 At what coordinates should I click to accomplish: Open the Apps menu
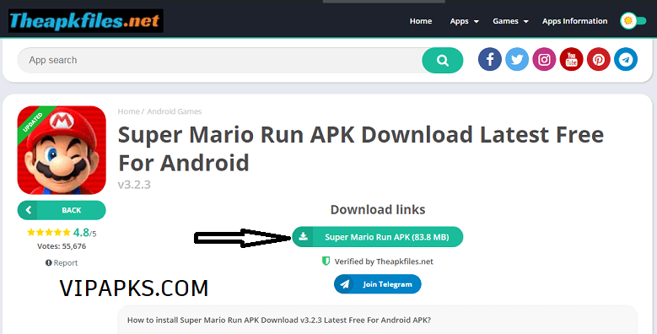[460, 21]
